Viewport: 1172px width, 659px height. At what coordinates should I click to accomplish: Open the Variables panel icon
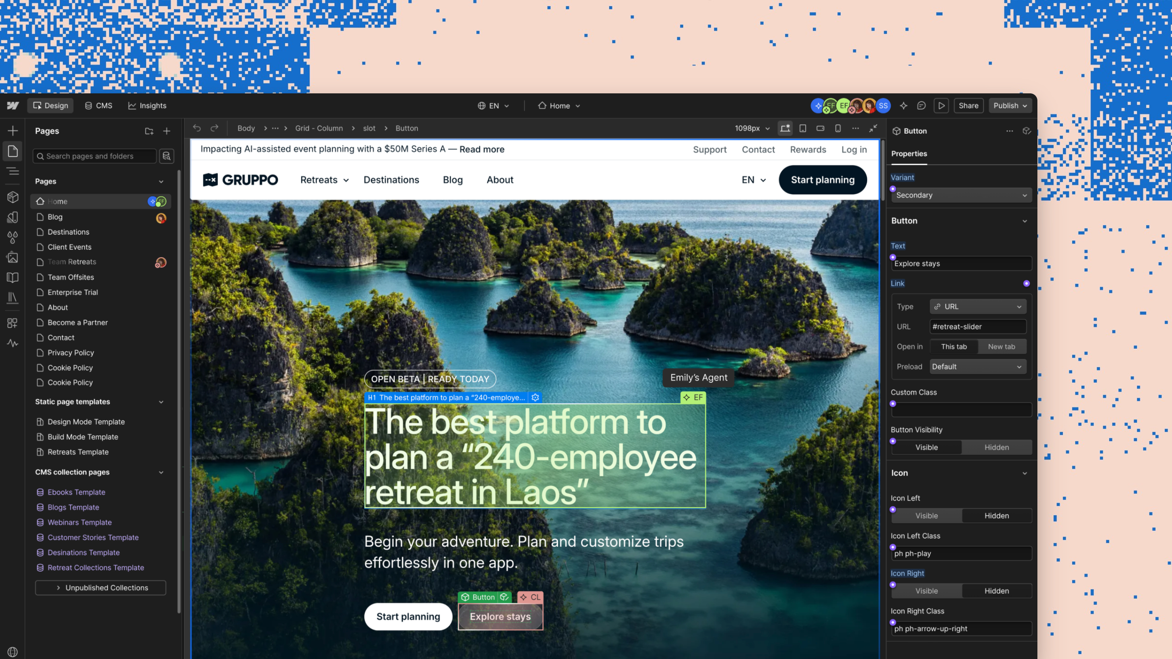point(13,217)
